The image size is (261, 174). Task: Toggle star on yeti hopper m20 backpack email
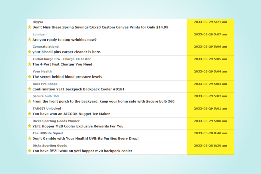pos(30,151)
